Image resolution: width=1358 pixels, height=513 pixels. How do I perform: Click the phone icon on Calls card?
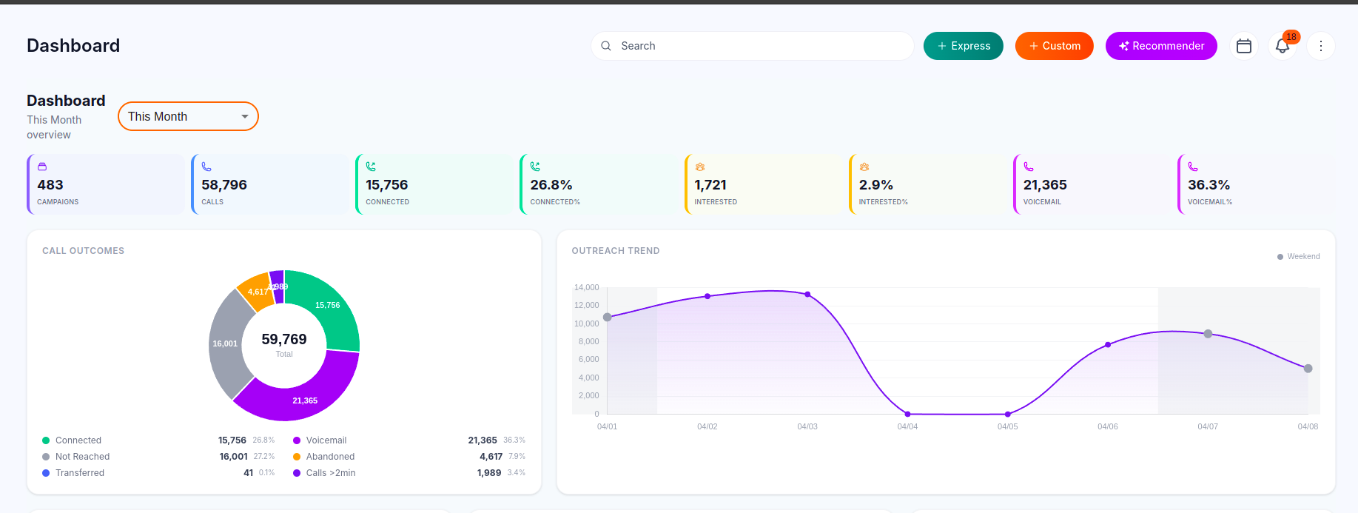pyautogui.click(x=206, y=167)
